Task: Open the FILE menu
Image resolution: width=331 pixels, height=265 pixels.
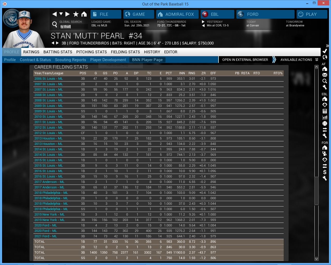Action: (106, 14)
